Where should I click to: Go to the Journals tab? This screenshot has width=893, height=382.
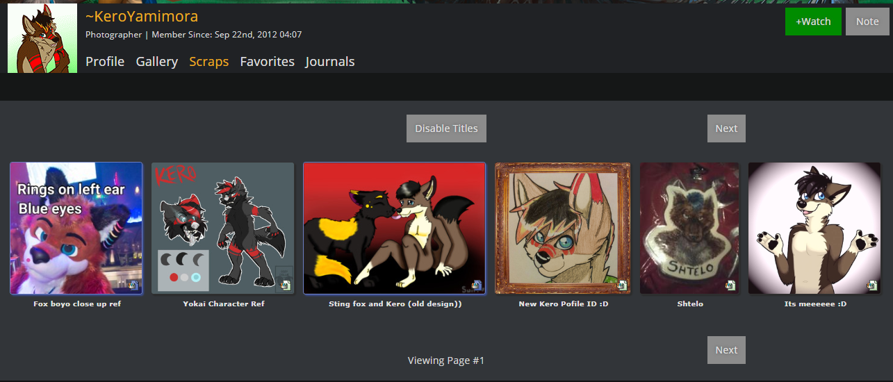tap(330, 62)
